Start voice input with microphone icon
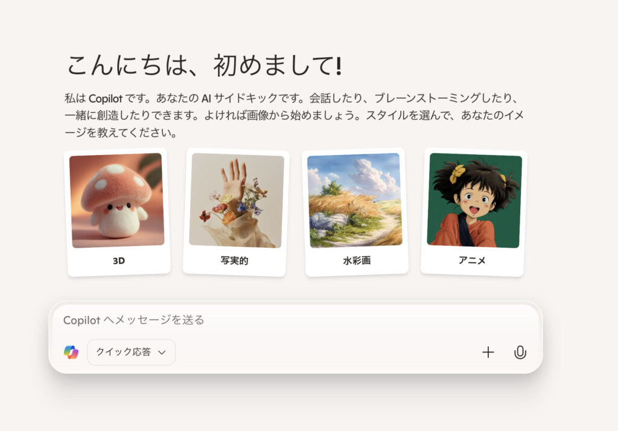 coord(520,352)
